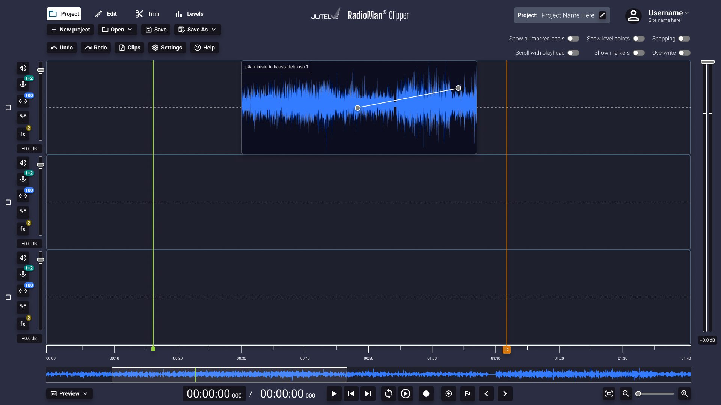The height and width of the screenshot is (405, 721).
Task: Add a flag marker from transport bar
Action: point(468,393)
